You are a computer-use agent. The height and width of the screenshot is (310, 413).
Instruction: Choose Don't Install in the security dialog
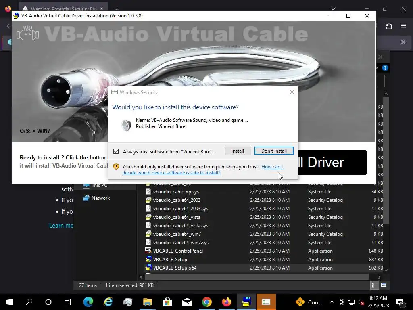[x=274, y=151]
